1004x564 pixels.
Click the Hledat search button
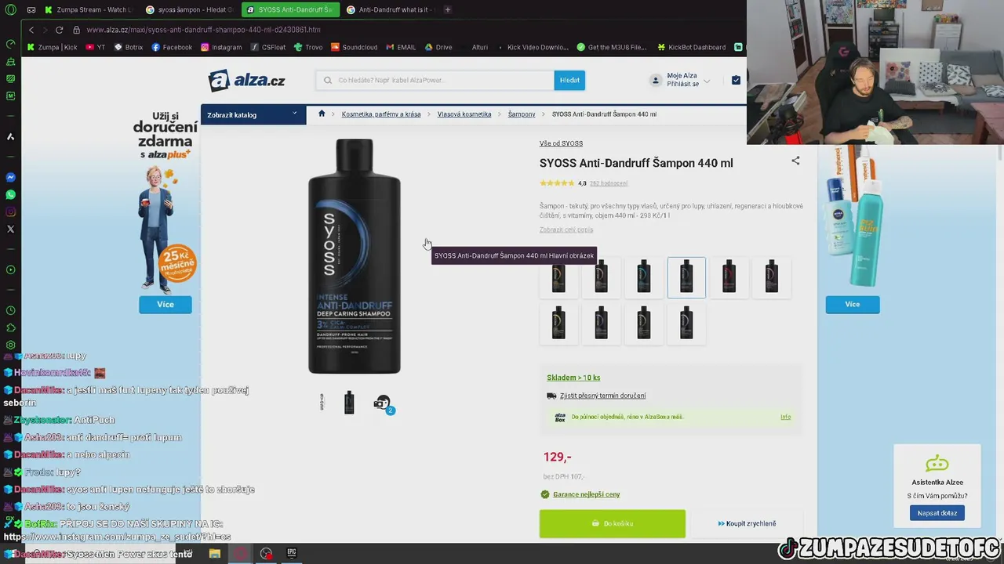[x=569, y=80]
